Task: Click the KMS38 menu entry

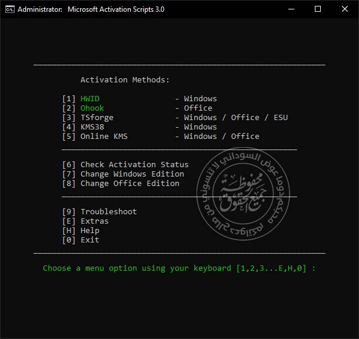Action: [x=92, y=127]
